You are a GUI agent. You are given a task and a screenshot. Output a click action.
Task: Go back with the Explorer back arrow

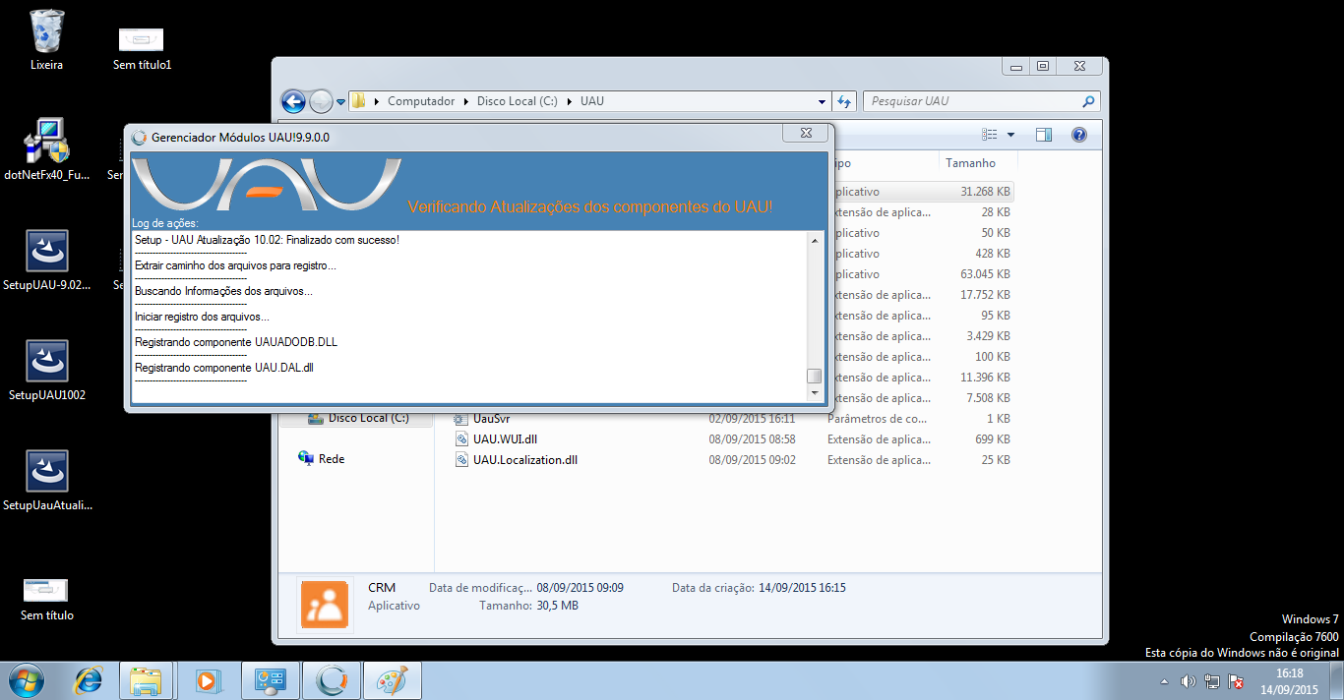coord(292,101)
